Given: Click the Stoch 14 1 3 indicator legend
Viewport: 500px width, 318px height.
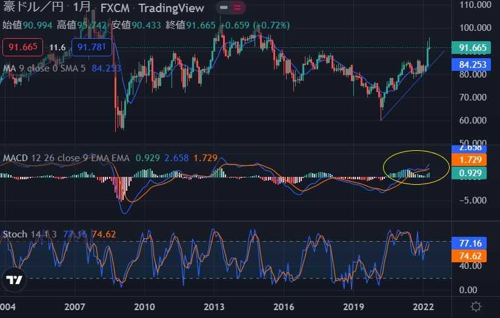Looking at the screenshot, I should pos(30,234).
